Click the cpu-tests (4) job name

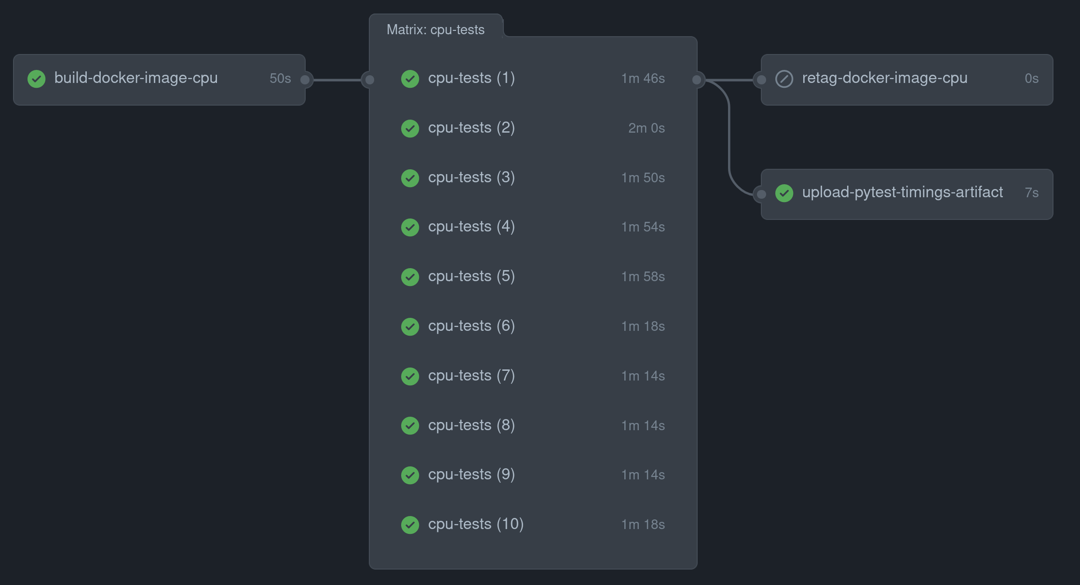coord(471,227)
